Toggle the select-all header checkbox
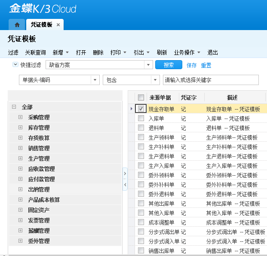 [x=141, y=98]
